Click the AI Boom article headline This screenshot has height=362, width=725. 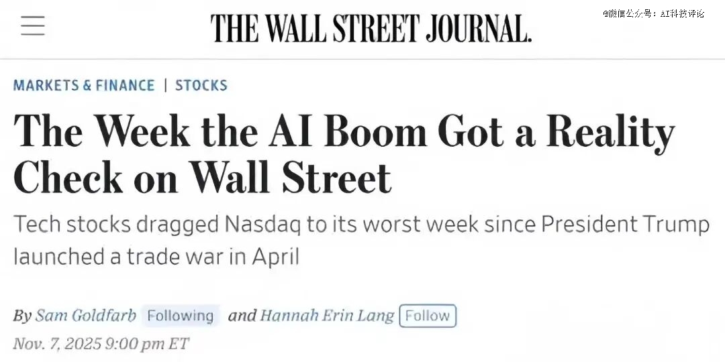click(344, 131)
